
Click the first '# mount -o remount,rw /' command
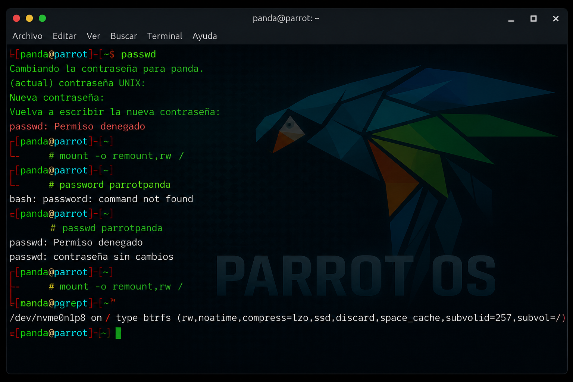[x=116, y=156]
